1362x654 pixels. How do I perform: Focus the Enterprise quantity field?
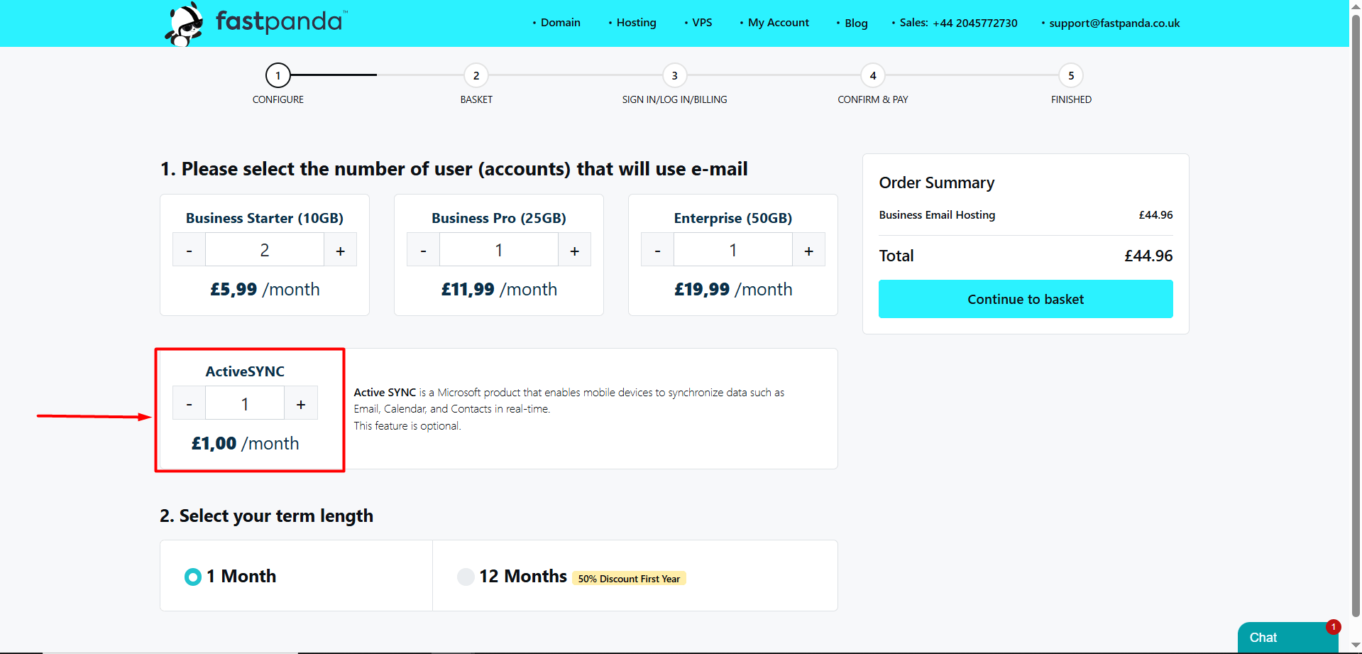733,250
